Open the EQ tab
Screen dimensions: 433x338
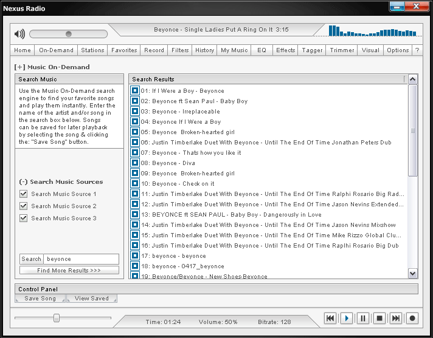point(262,50)
